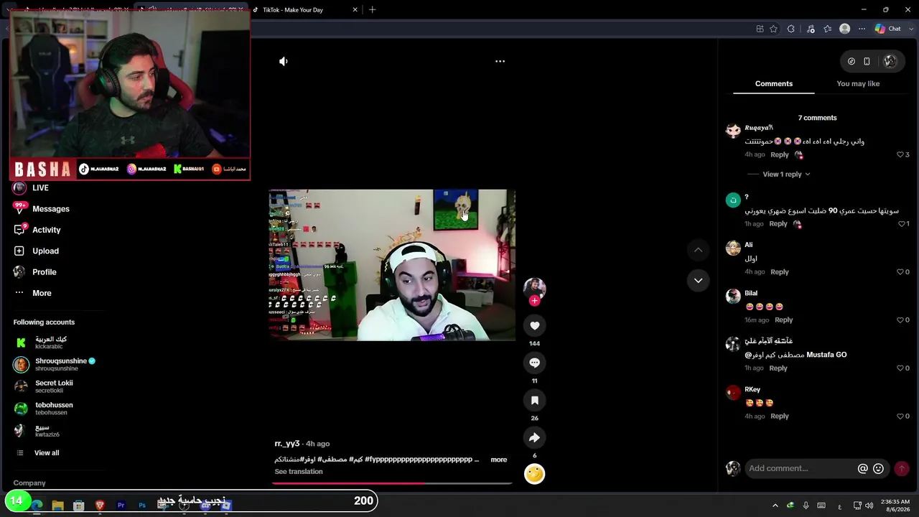
Task: Click See translation under the caption
Action: [x=299, y=472]
